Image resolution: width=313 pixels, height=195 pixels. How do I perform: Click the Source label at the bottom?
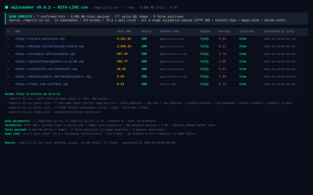10,143
